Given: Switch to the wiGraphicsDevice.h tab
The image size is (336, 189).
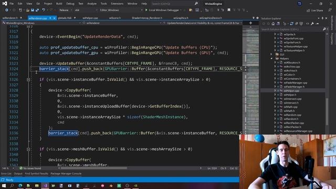Looking at the screenshot, I should (211, 18).
